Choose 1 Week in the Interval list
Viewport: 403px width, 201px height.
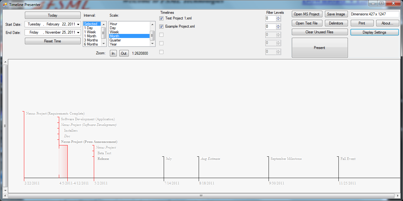(x=90, y=32)
